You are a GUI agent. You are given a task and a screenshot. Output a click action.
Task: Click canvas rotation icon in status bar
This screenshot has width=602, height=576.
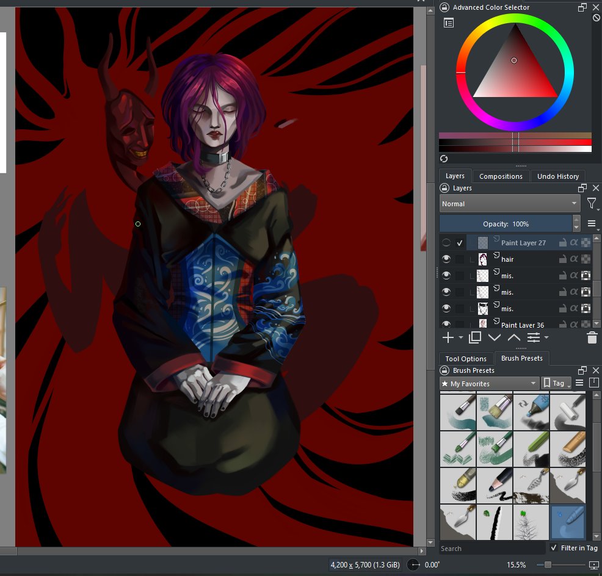(413, 565)
